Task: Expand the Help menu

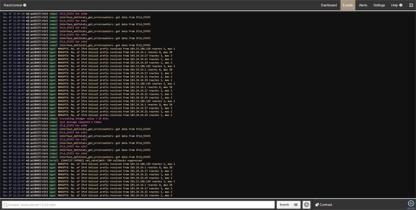Action: (396, 5)
